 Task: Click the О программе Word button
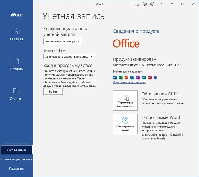click(x=125, y=124)
